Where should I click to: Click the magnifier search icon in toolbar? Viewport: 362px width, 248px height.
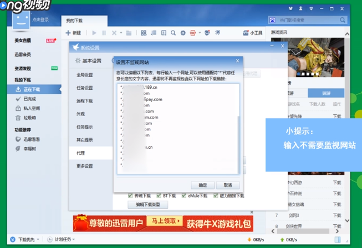[173, 33]
